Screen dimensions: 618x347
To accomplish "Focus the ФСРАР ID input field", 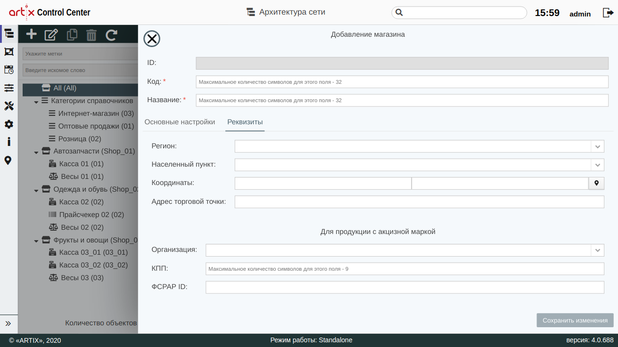I will coord(405,287).
